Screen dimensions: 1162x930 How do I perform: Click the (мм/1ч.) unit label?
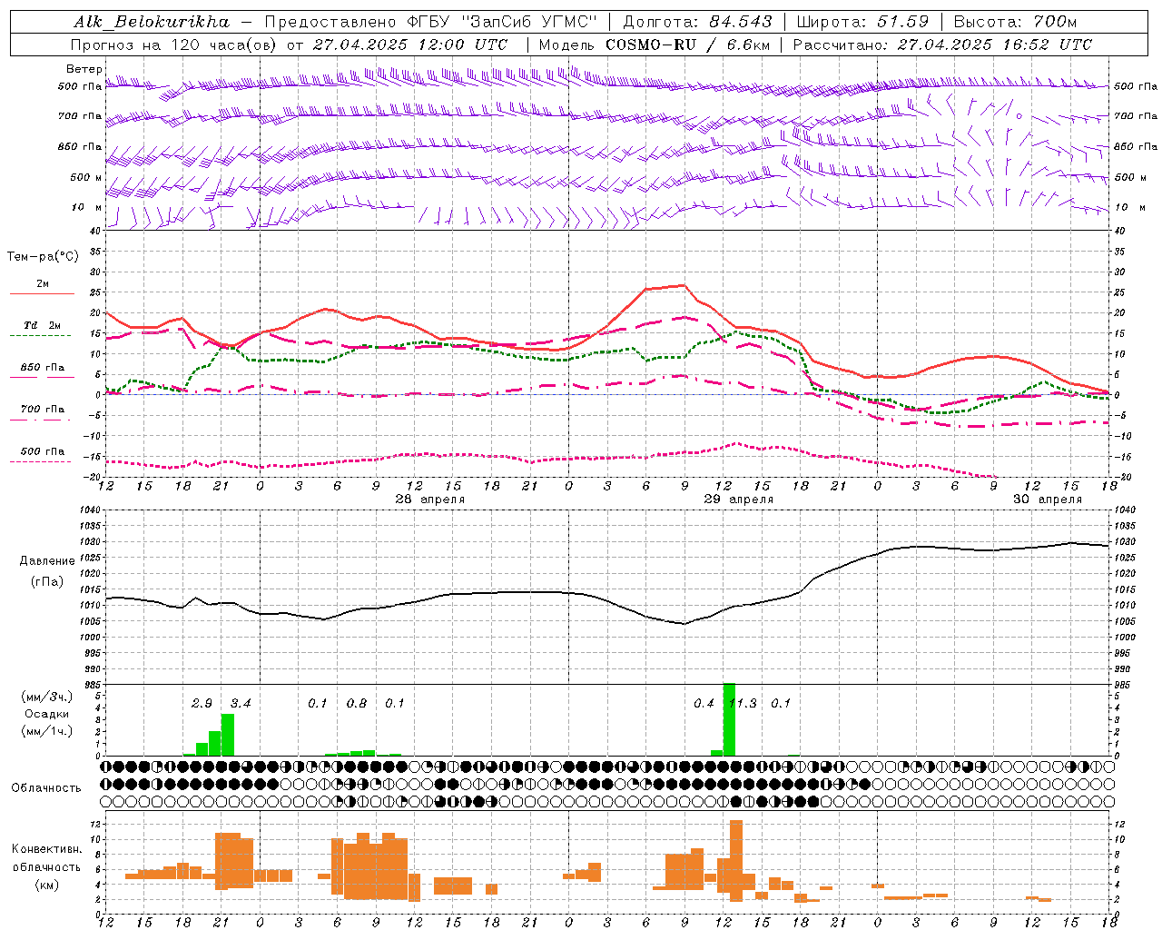point(47,731)
